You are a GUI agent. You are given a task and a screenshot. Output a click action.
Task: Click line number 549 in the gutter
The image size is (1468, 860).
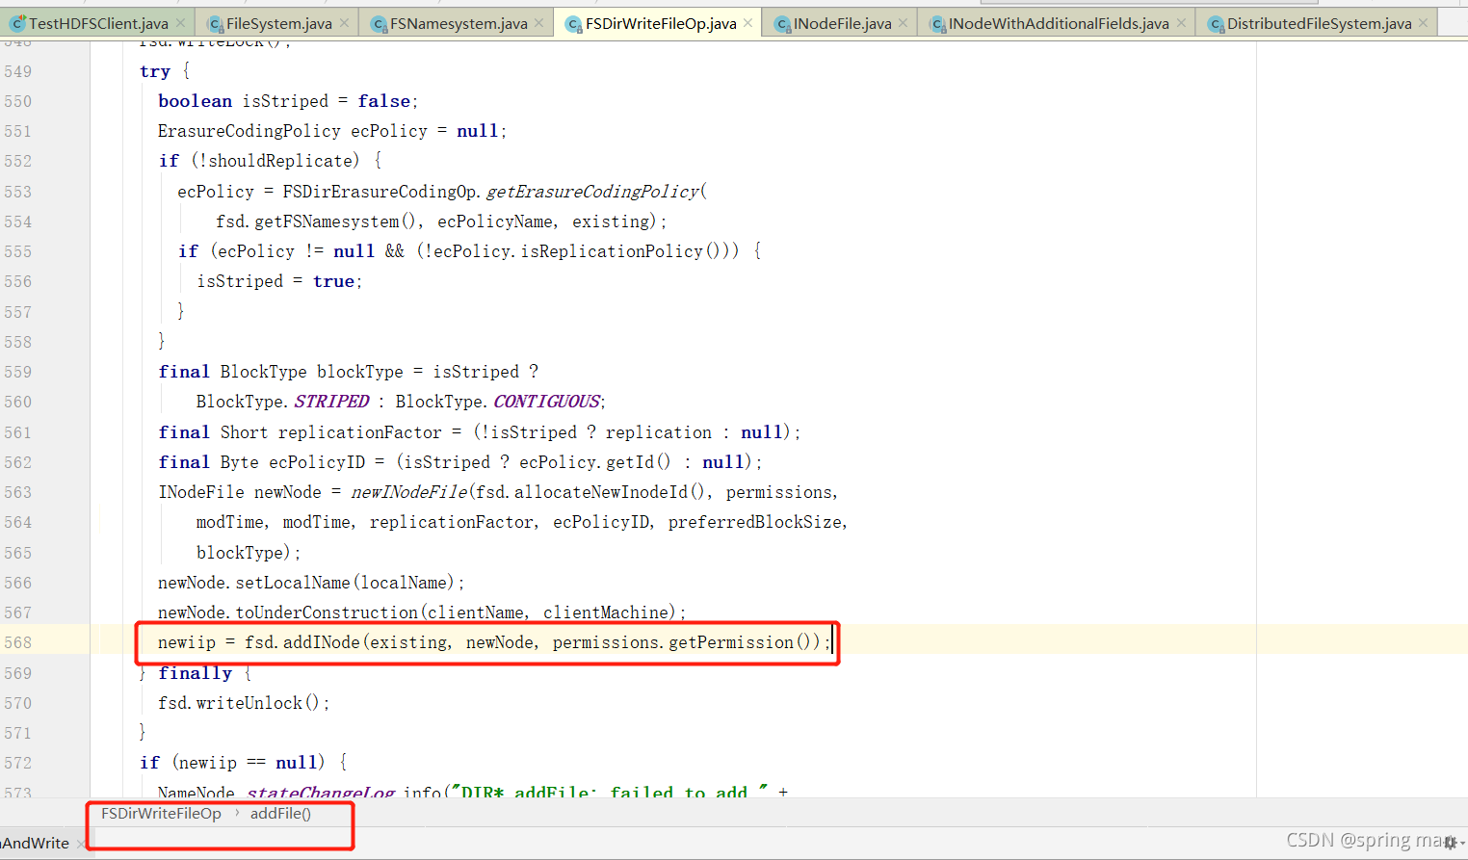tap(17, 71)
